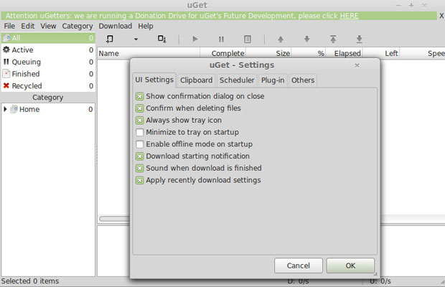Click the Move Down arrow icon
Image resolution: width=445 pixels, height=287 pixels.
coord(306,39)
